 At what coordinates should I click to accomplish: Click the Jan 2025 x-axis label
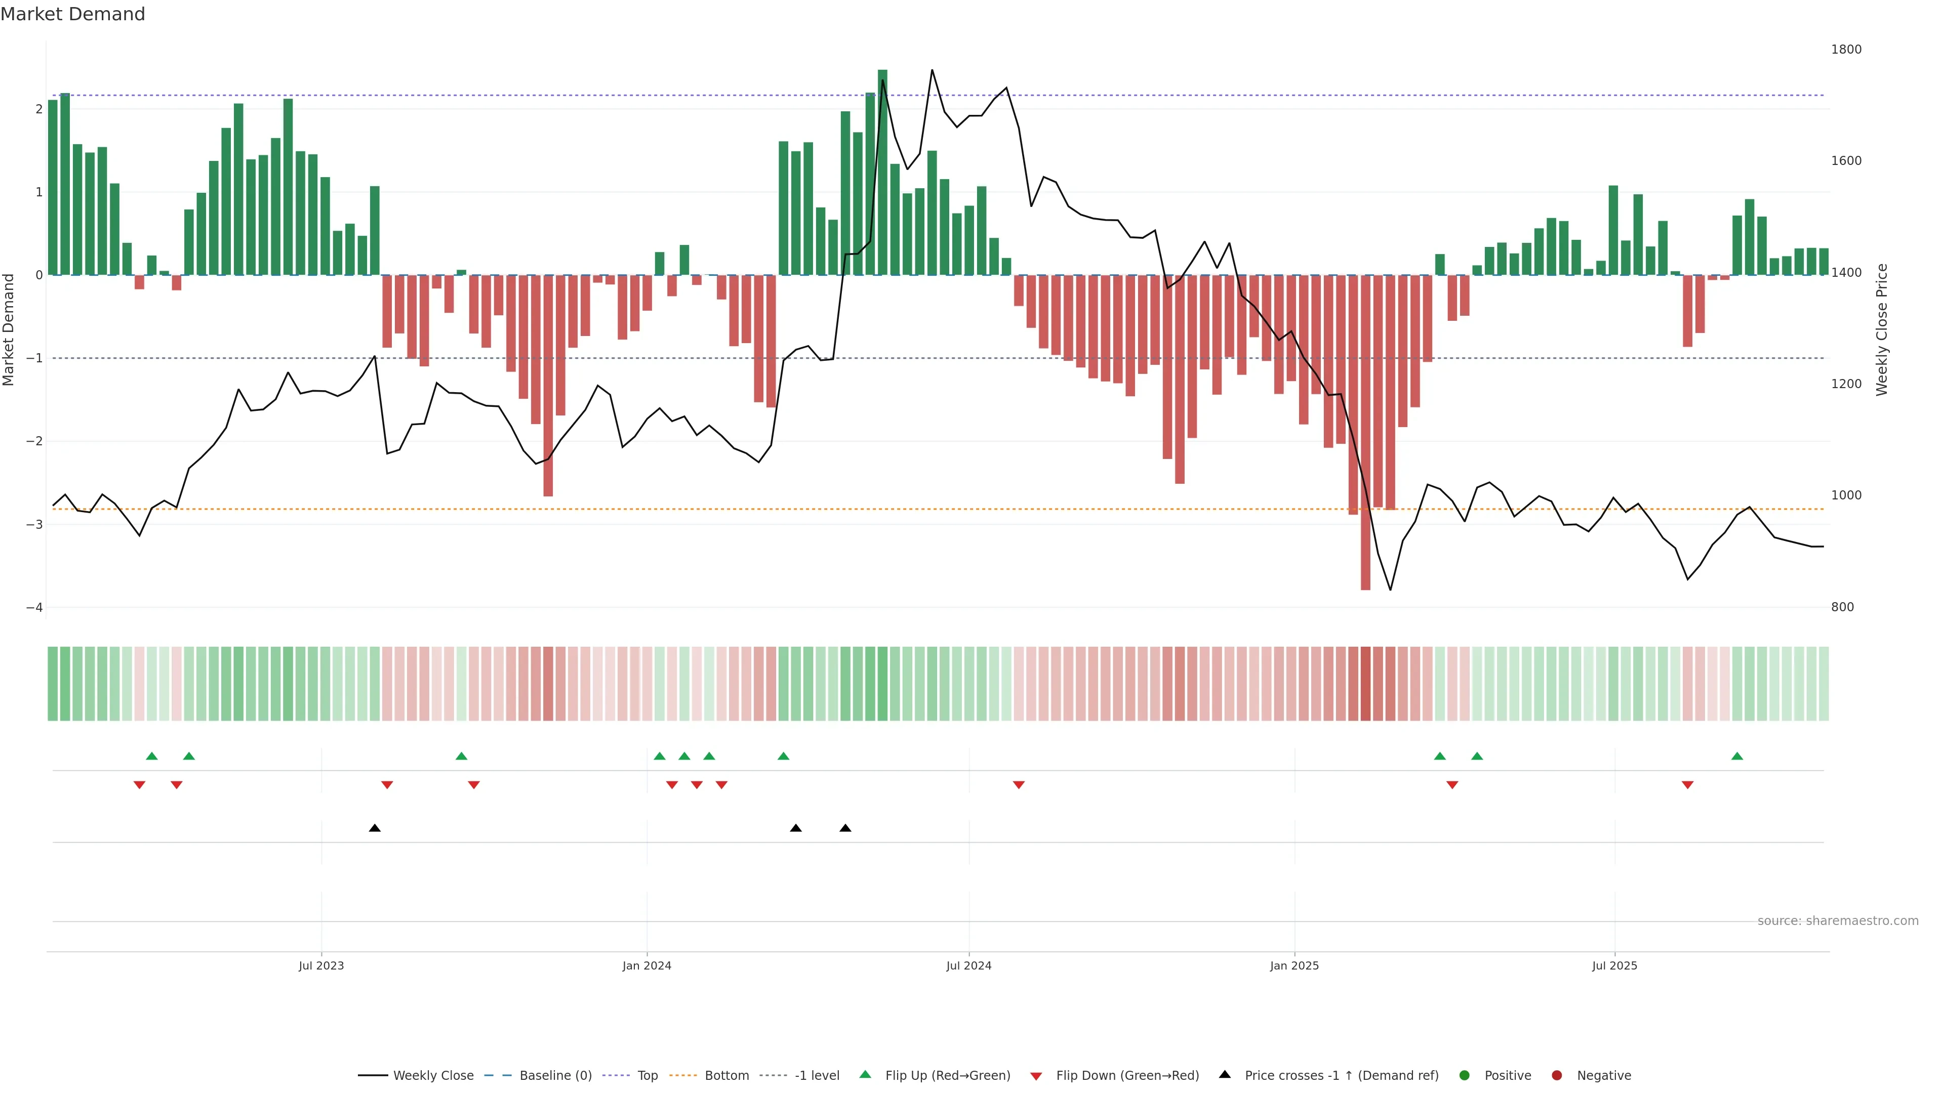tap(1294, 965)
